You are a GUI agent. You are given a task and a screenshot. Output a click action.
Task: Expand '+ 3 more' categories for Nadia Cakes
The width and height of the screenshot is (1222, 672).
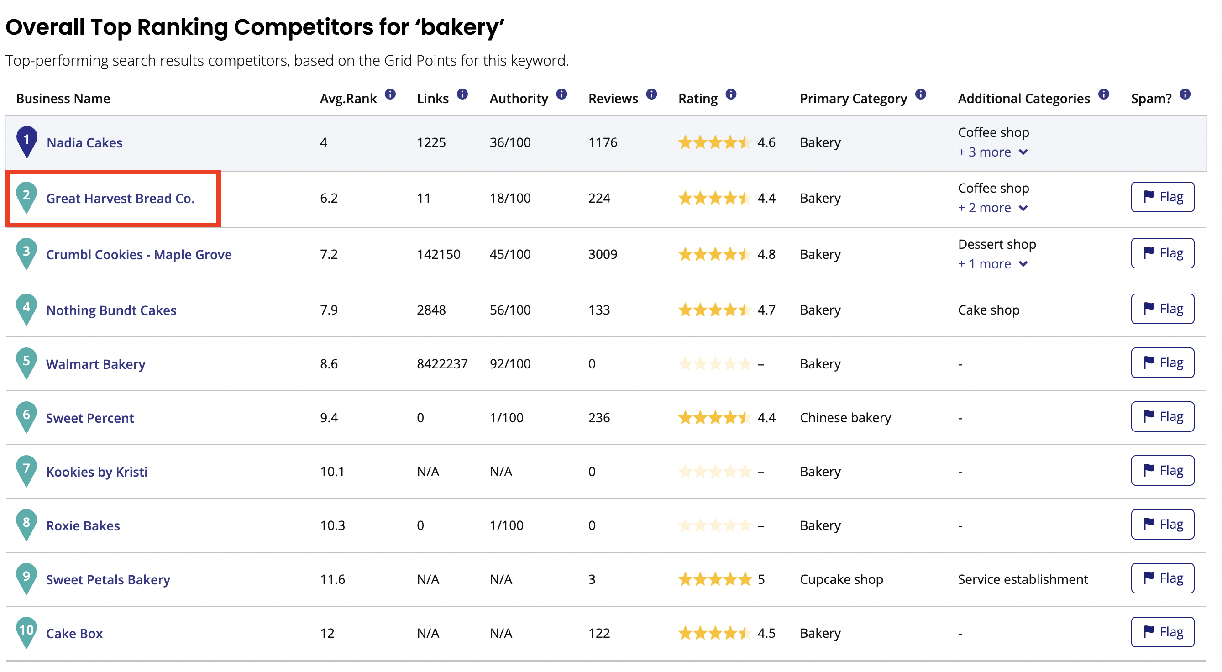(x=993, y=152)
